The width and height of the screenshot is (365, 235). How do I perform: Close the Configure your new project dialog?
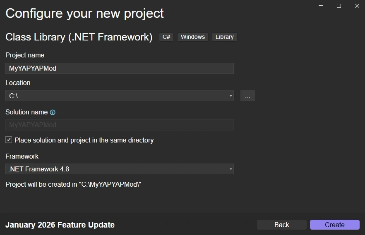(357, 6)
